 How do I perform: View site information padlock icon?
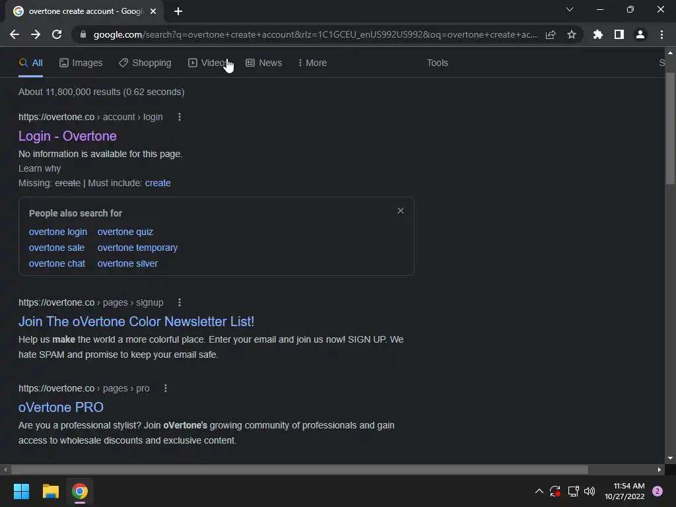83,34
